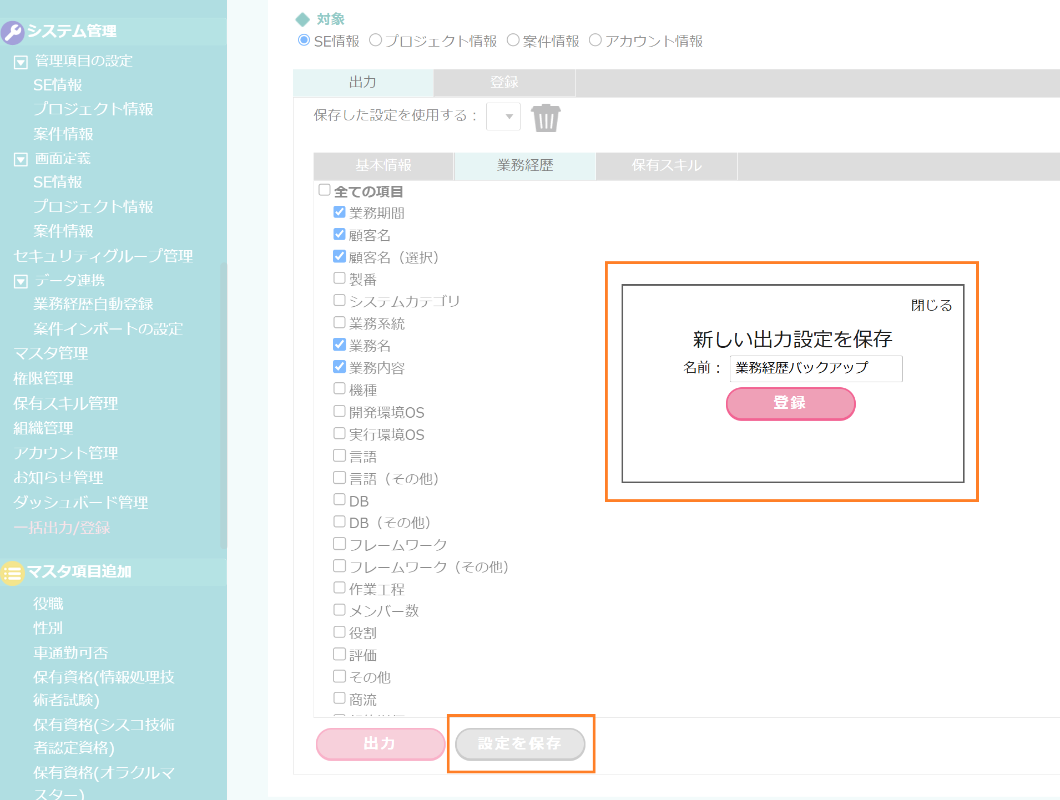The image size is (1060, 800).
Task: Enable the システムカテゴリ checkbox
Action: (x=340, y=300)
